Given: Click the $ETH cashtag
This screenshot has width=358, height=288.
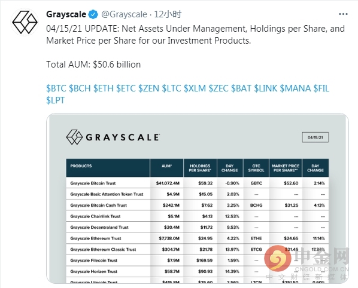Looking at the screenshot, I should point(104,88).
